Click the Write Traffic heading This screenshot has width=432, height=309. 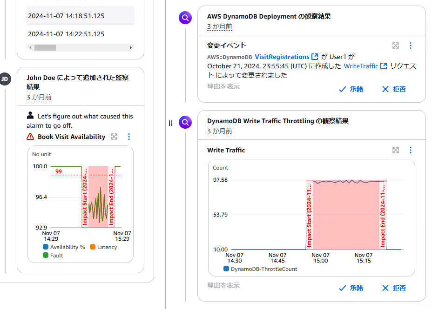(226, 151)
